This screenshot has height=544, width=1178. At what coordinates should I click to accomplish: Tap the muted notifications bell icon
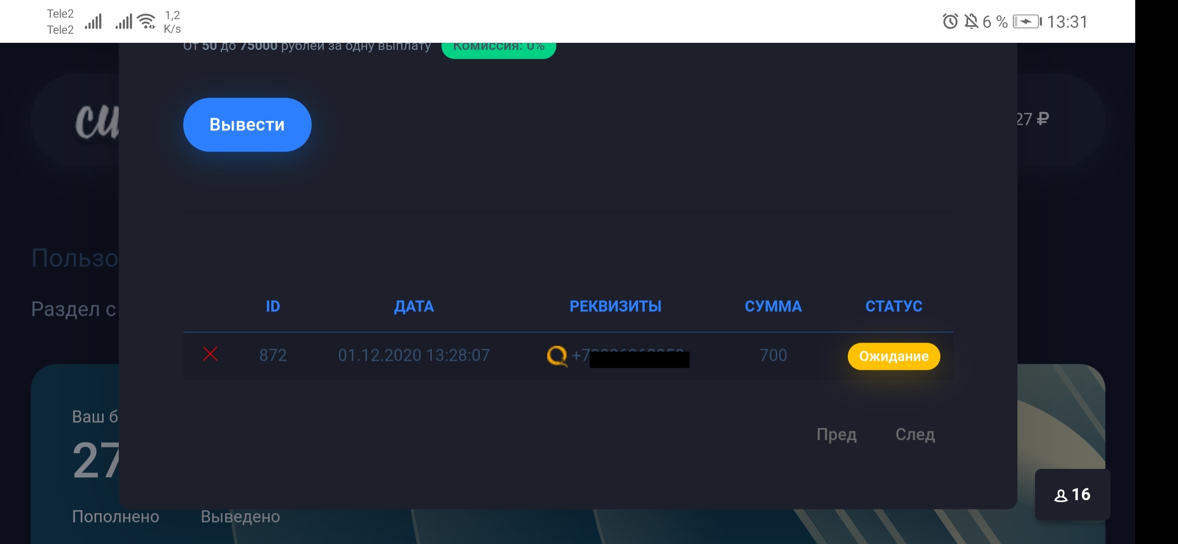pyautogui.click(x=971, y=22)
